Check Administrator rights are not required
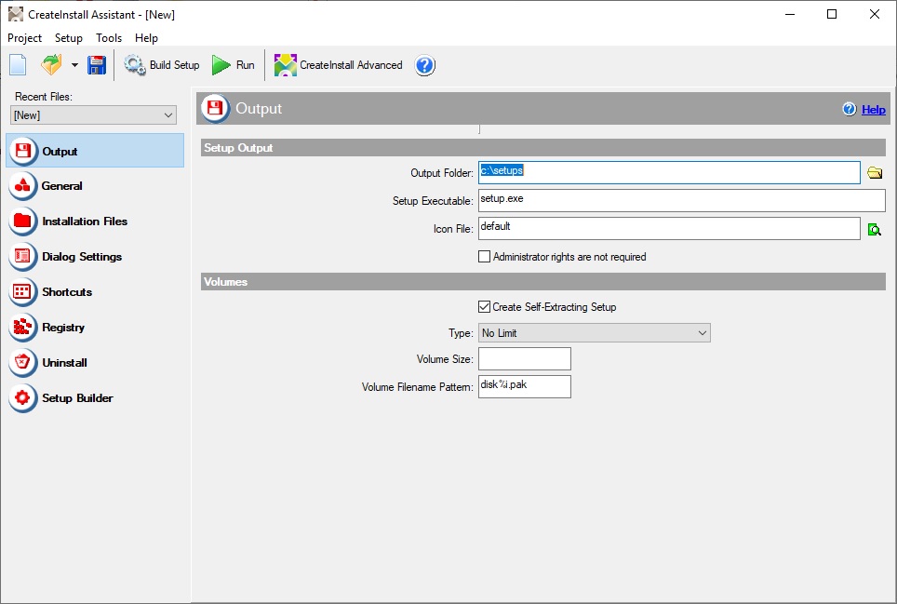897x604 pixels. tap(485, 256)
